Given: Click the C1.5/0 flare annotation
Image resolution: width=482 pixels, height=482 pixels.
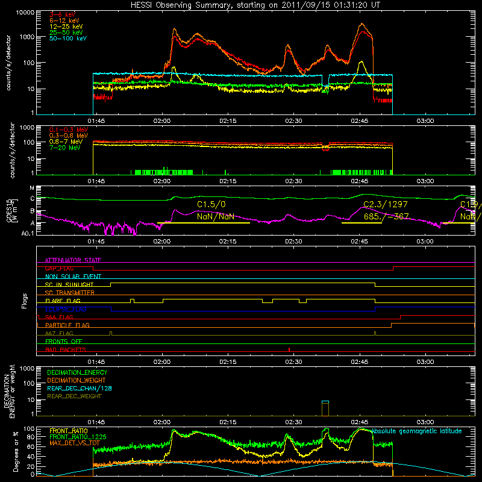Looking at the screenshot, I should click(211, 204).
